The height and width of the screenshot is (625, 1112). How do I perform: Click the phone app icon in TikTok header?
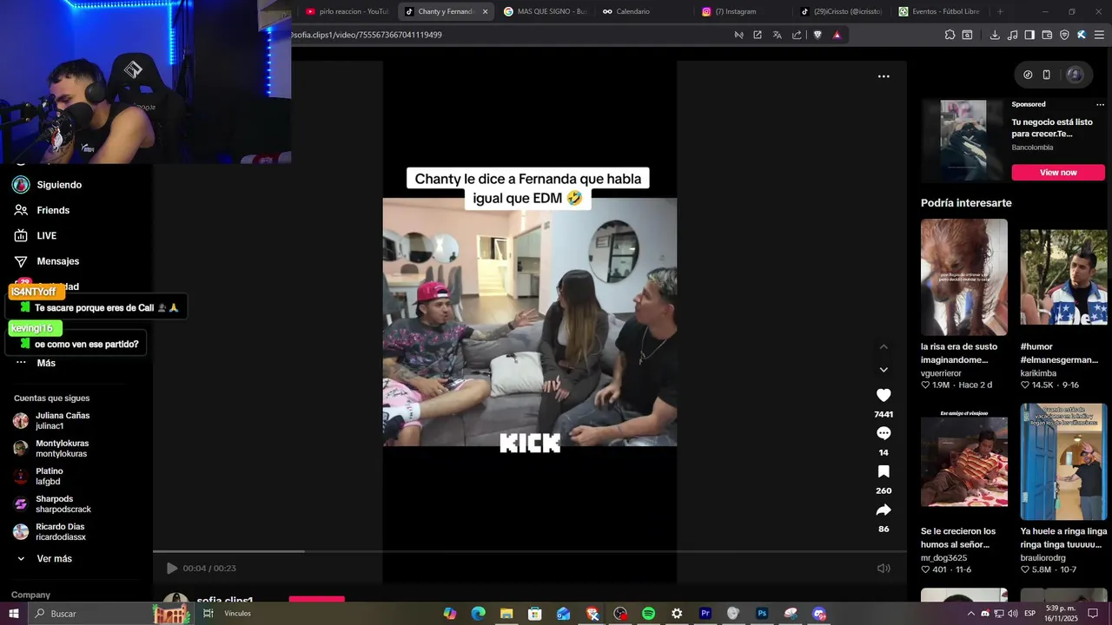point(1047,75)
